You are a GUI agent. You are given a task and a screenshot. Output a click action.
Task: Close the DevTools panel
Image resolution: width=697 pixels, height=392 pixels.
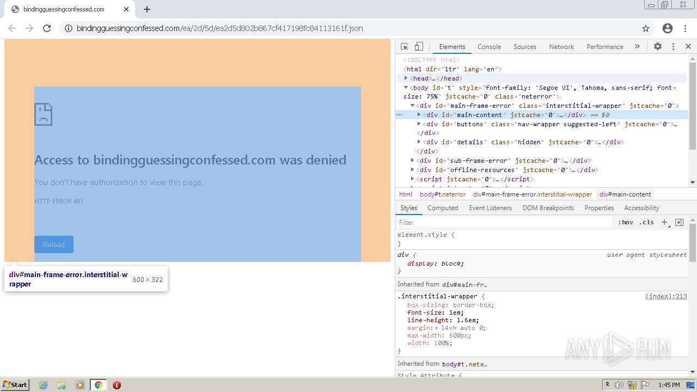(688, 47)
